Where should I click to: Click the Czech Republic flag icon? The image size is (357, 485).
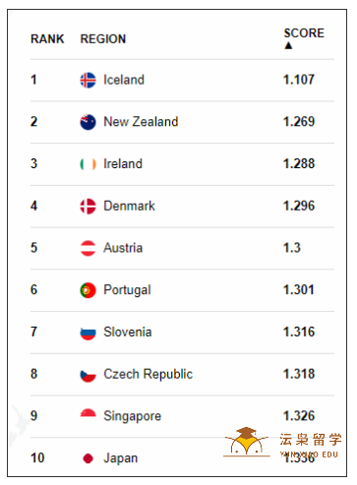(88, 375)
